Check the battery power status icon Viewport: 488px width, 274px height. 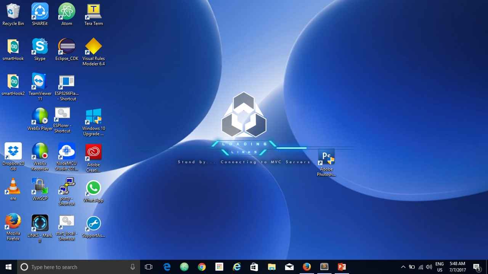412,267
